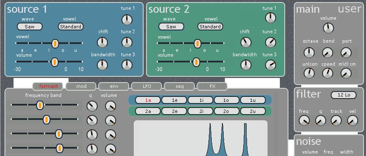Click the source 1 shift knob
366x156 pixels.
(102, 43)
